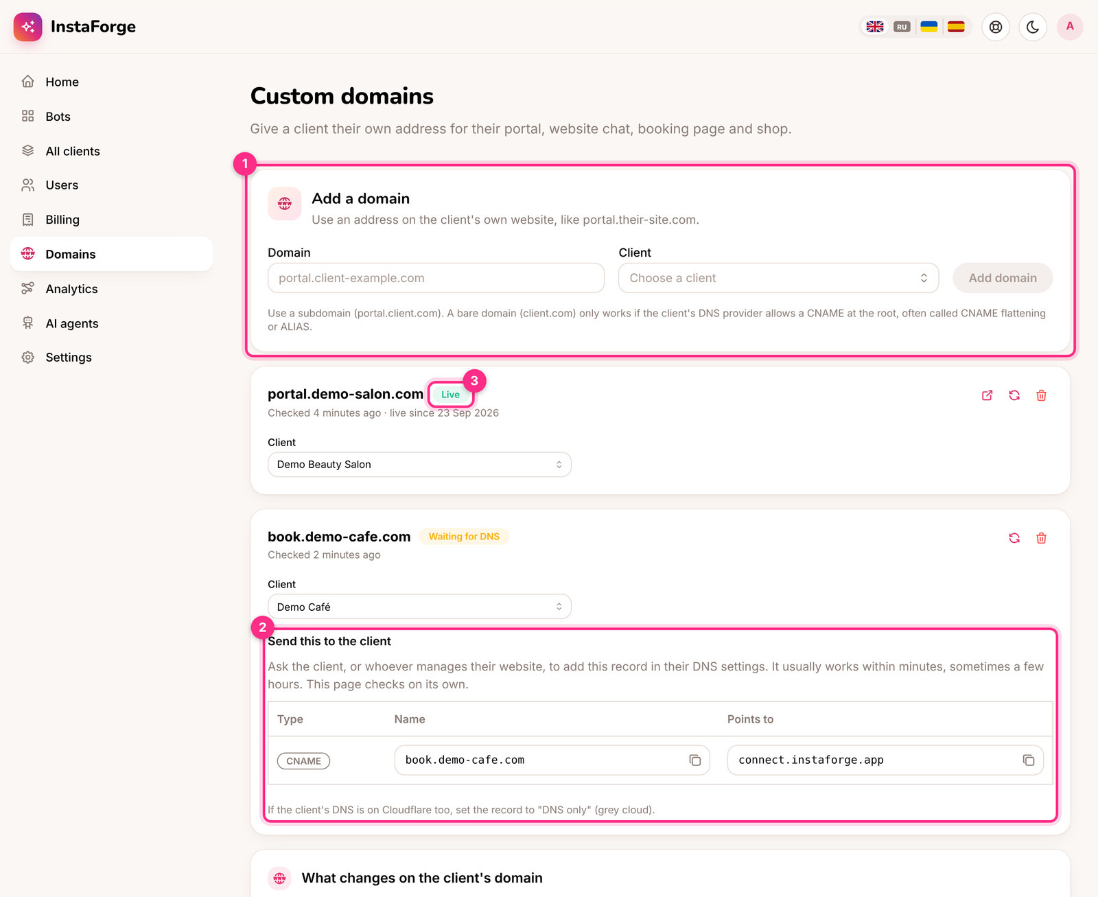View the Analytics page
The image size is (1098, 897).
[x=111, y=289]
